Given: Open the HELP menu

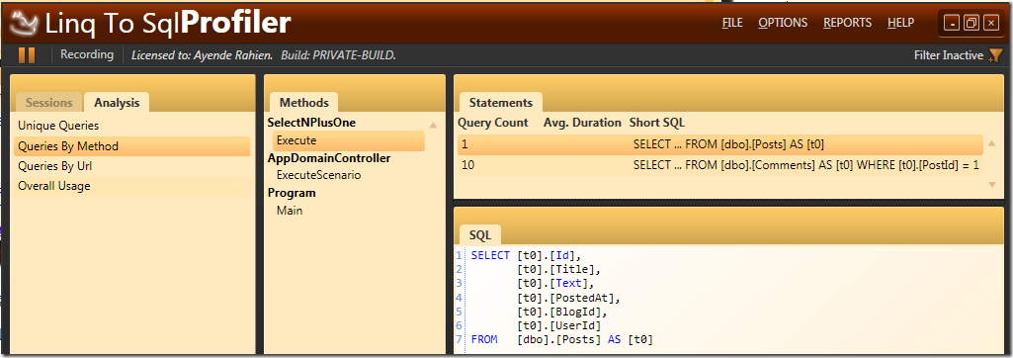Looking at the screenshot, I should coord(900,23).
